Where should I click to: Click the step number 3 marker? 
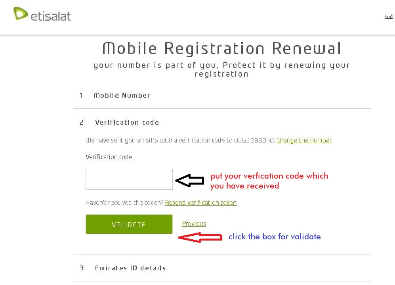[x=82, y=268]
